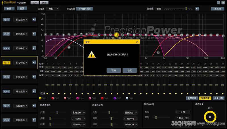Select EQ node 31 on the curve
The width and height of the screenshot is (227, 129).
223,36
